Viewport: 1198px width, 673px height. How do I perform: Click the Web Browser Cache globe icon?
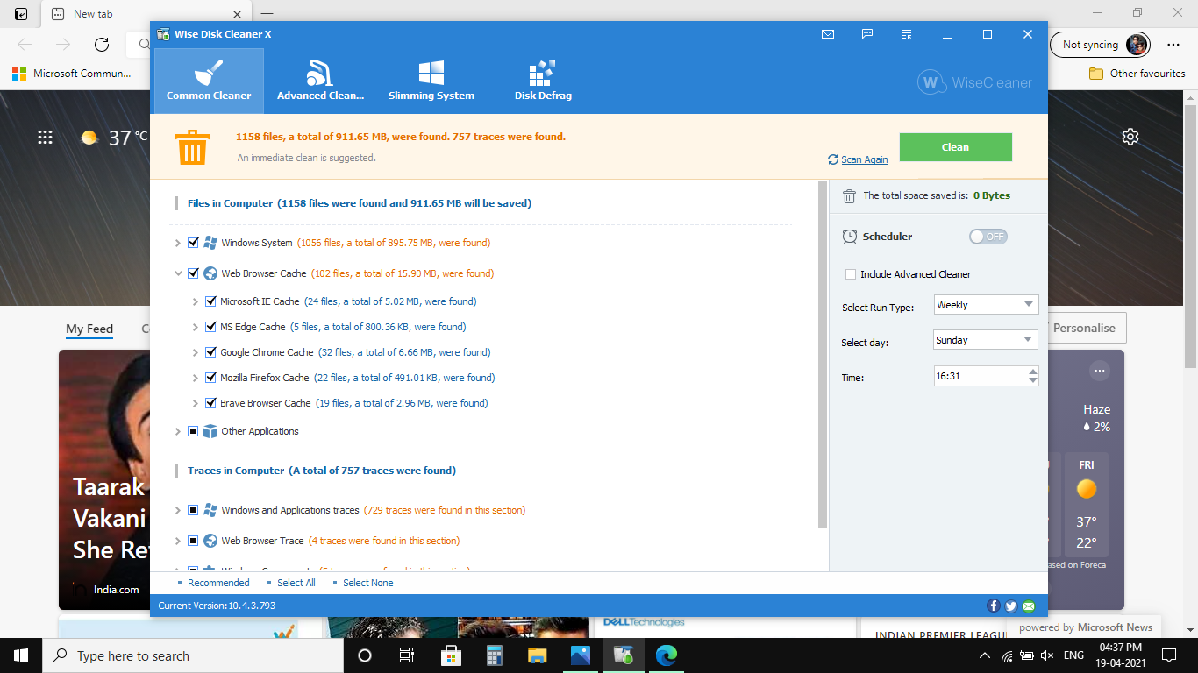click(210, 273)
